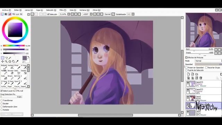Image resolution: width=222 pixels, height=125 pixels.
Task: Swap foreground and background colors
Action: click(x=28, y=57)
